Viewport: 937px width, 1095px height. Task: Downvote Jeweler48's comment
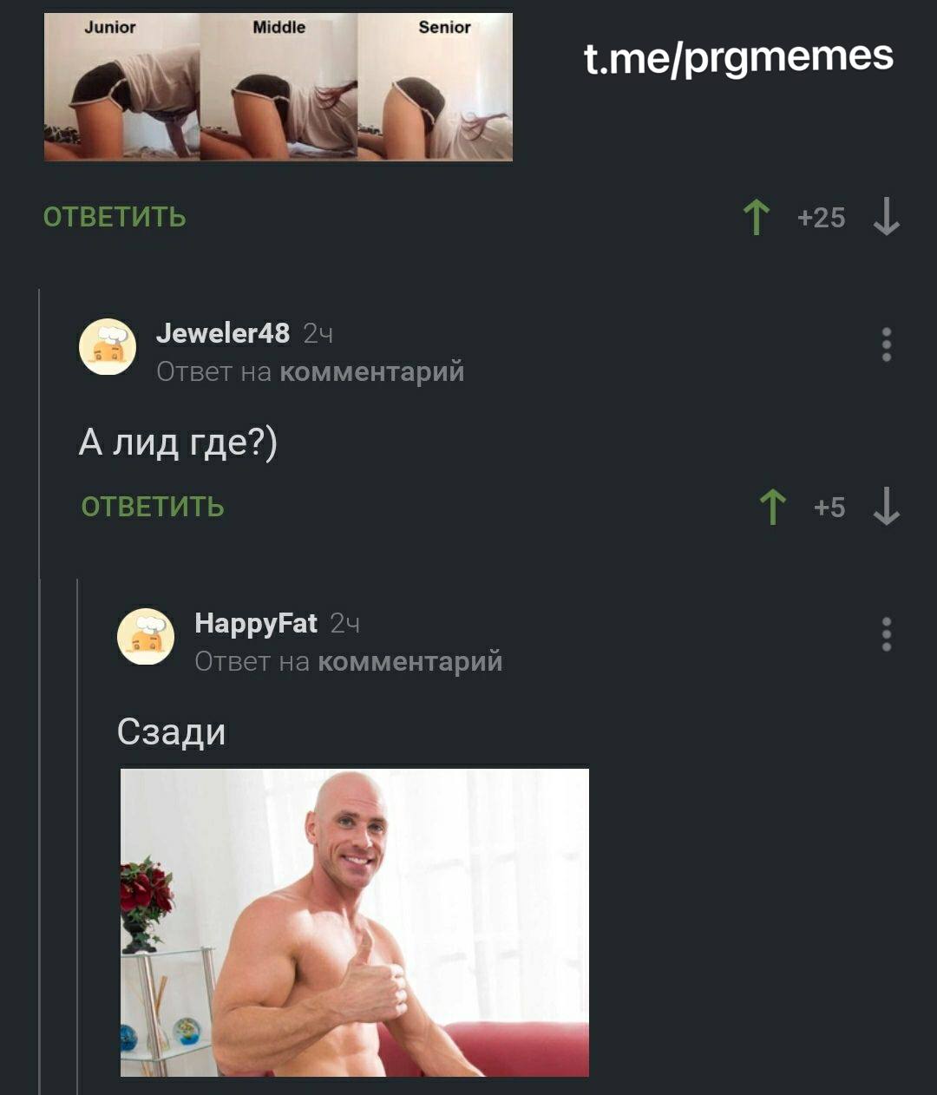pyautogui.click(x=886, y=507)
